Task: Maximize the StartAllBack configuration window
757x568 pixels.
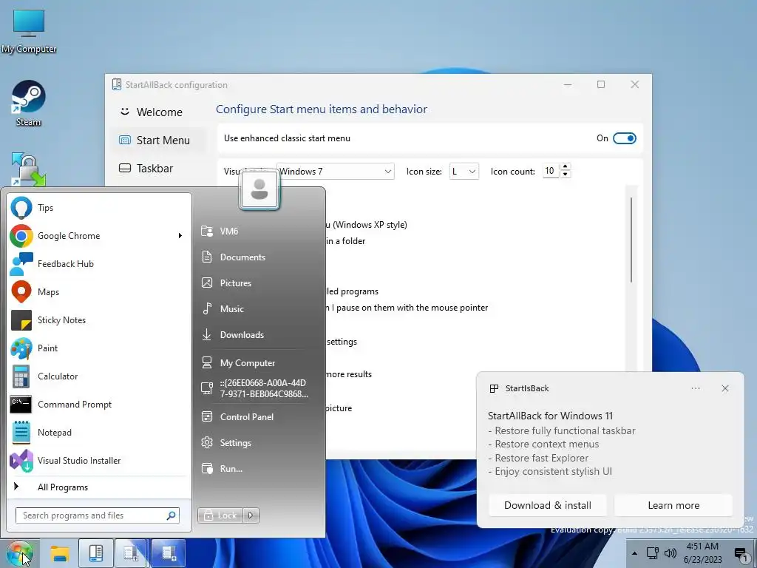Action: click(601, 84)
